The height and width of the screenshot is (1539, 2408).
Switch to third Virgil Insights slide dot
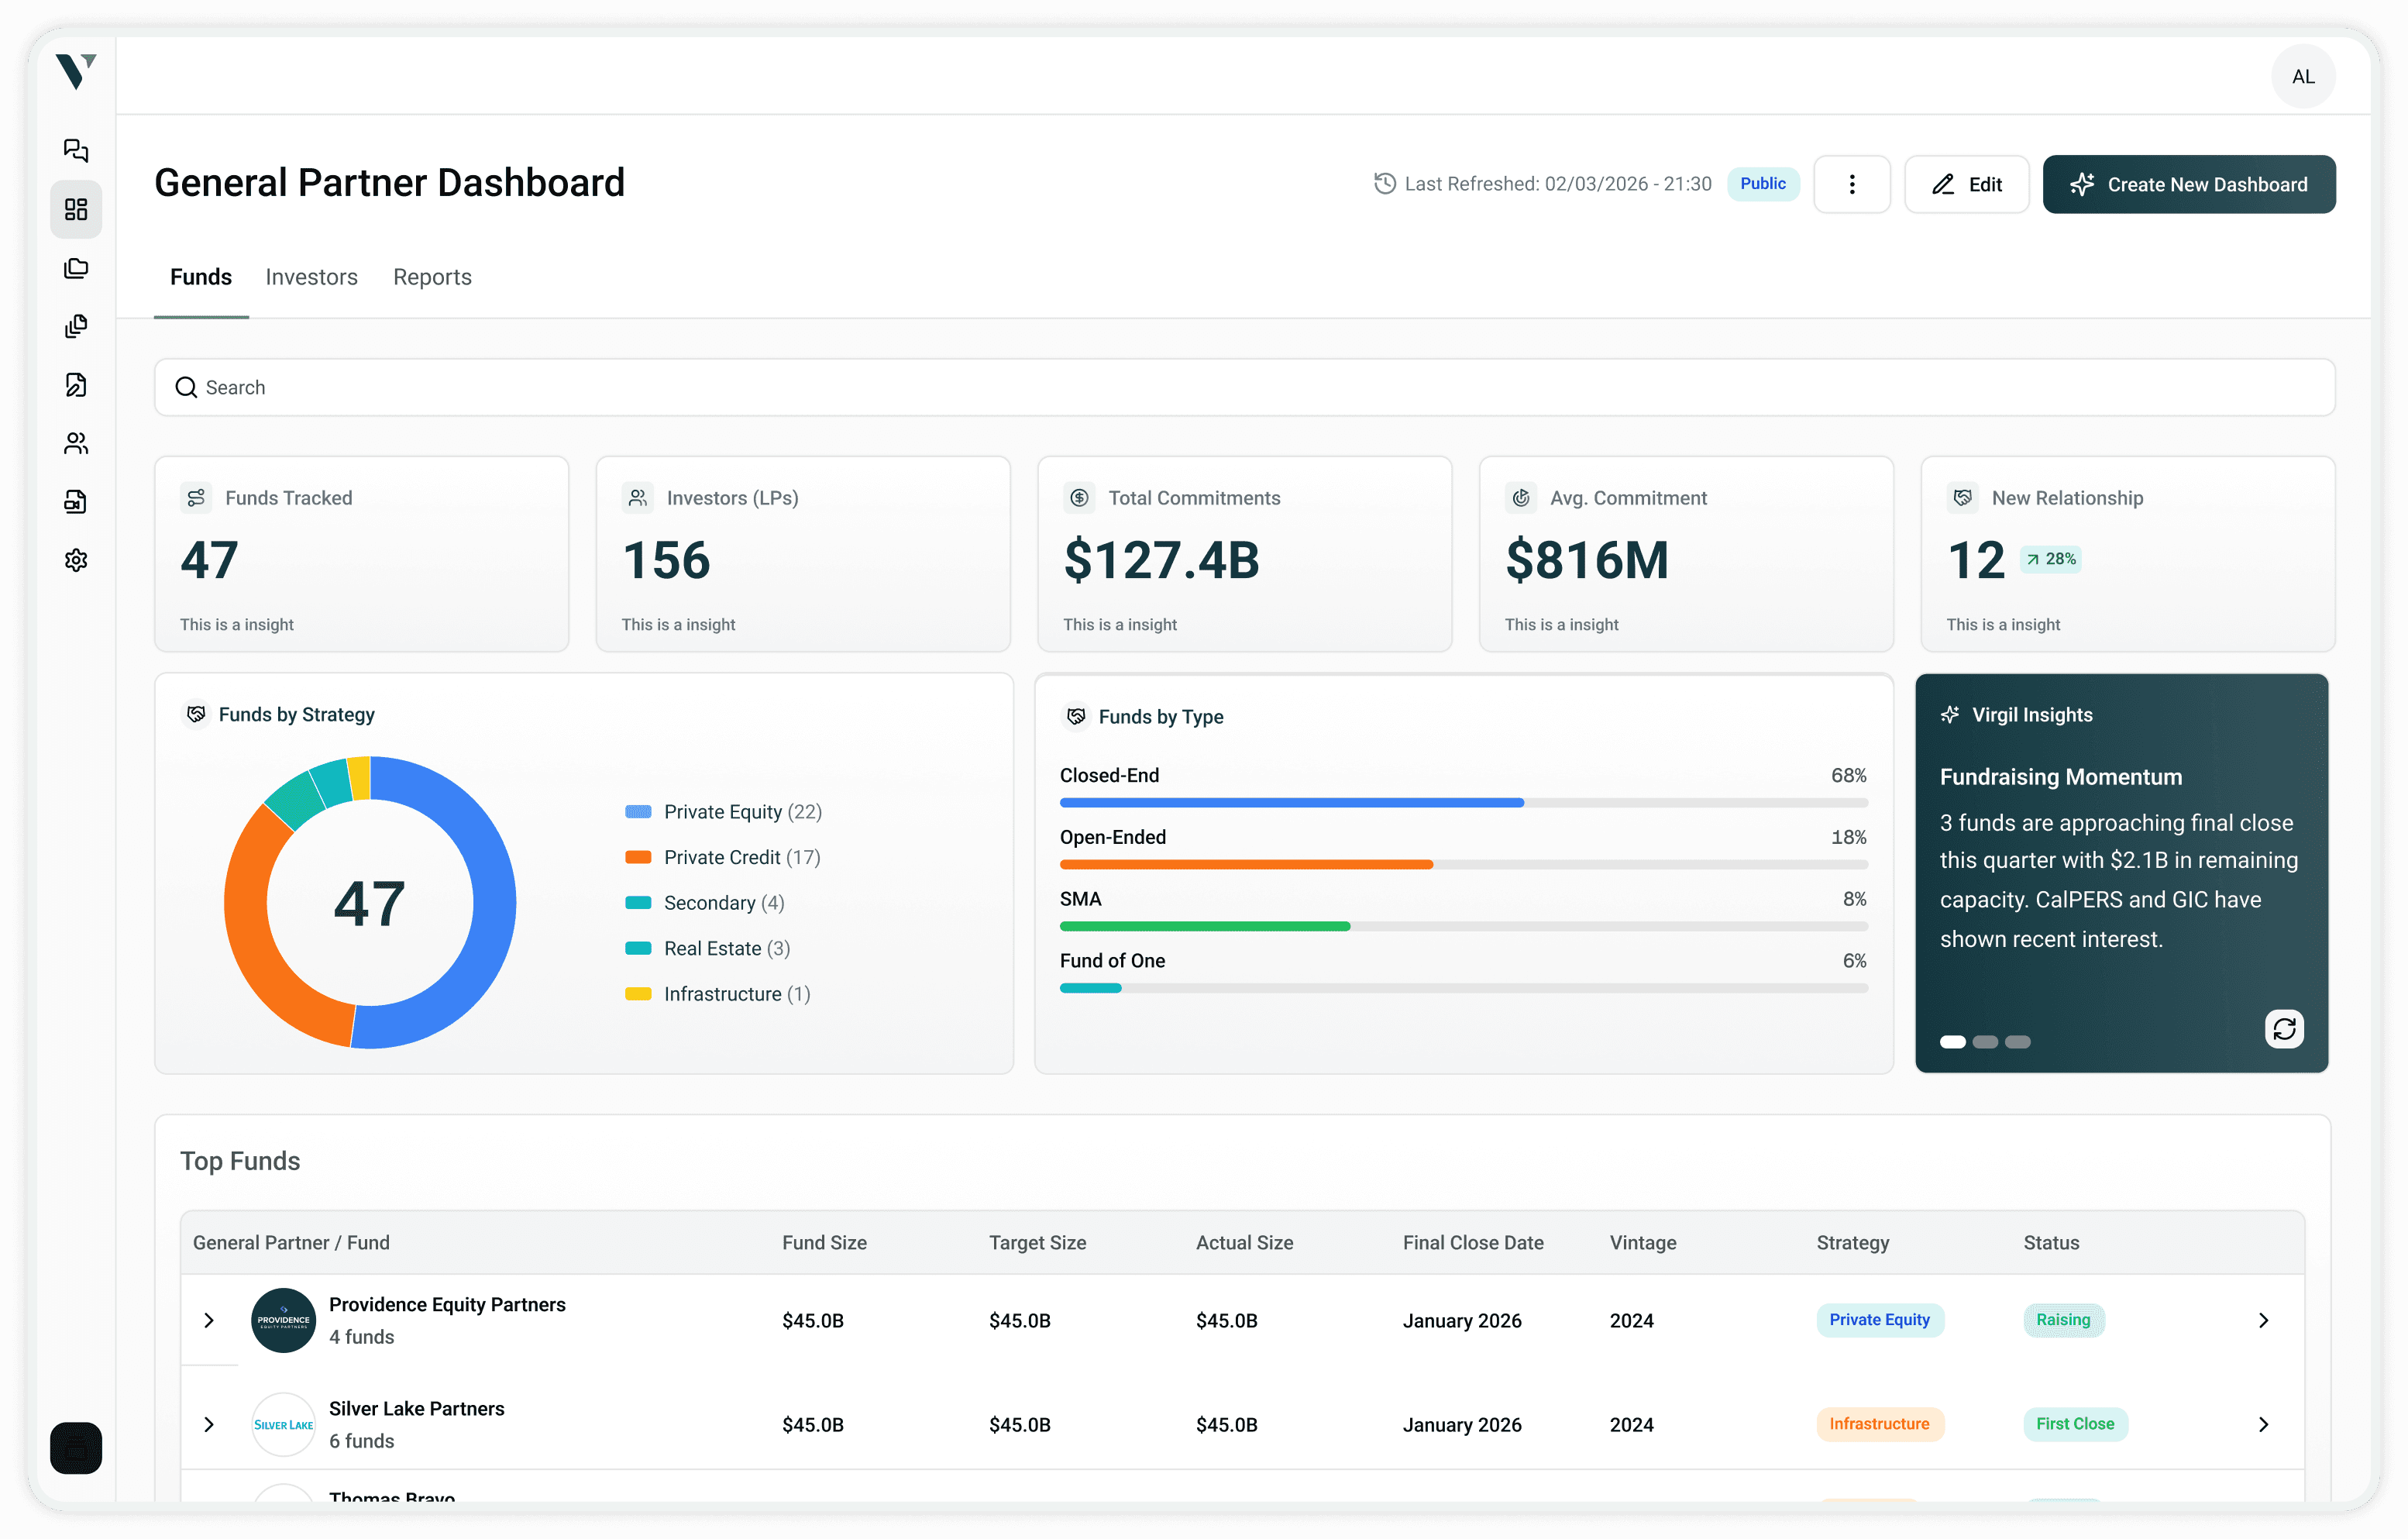click(x=2018, y=1042)
